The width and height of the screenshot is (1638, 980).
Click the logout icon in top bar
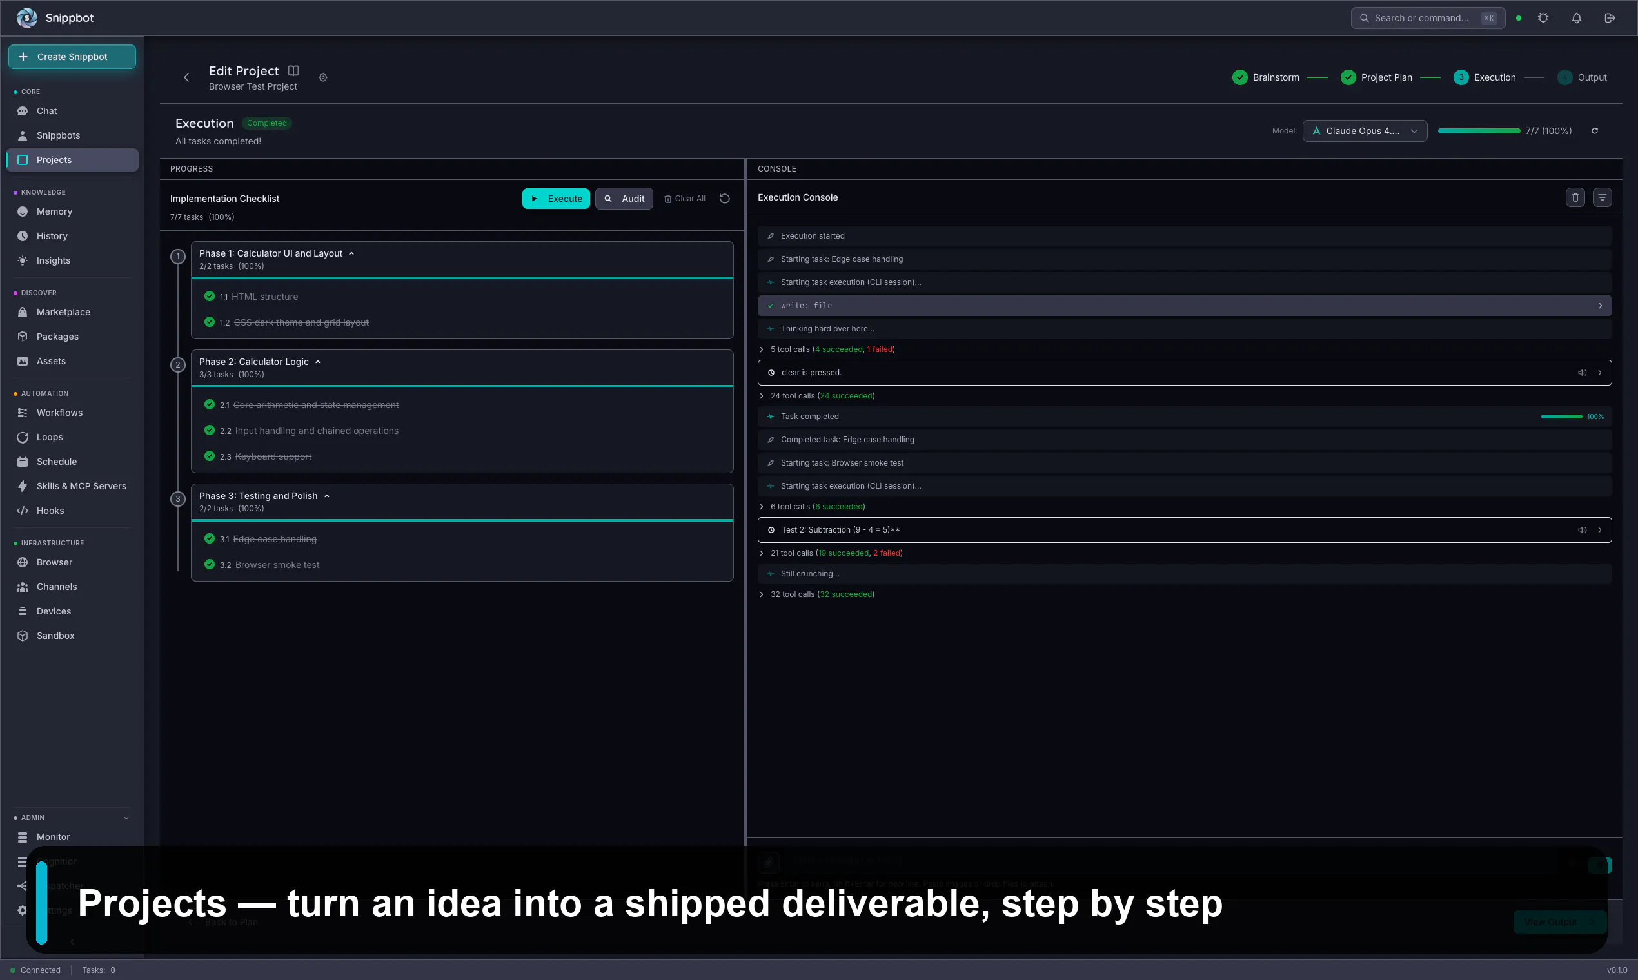[x=1610, y=18]
